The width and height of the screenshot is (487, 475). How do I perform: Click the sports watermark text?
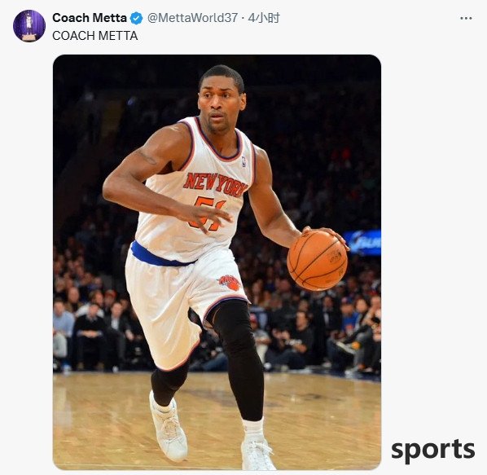pyautogui.click(x=433, y=450)
